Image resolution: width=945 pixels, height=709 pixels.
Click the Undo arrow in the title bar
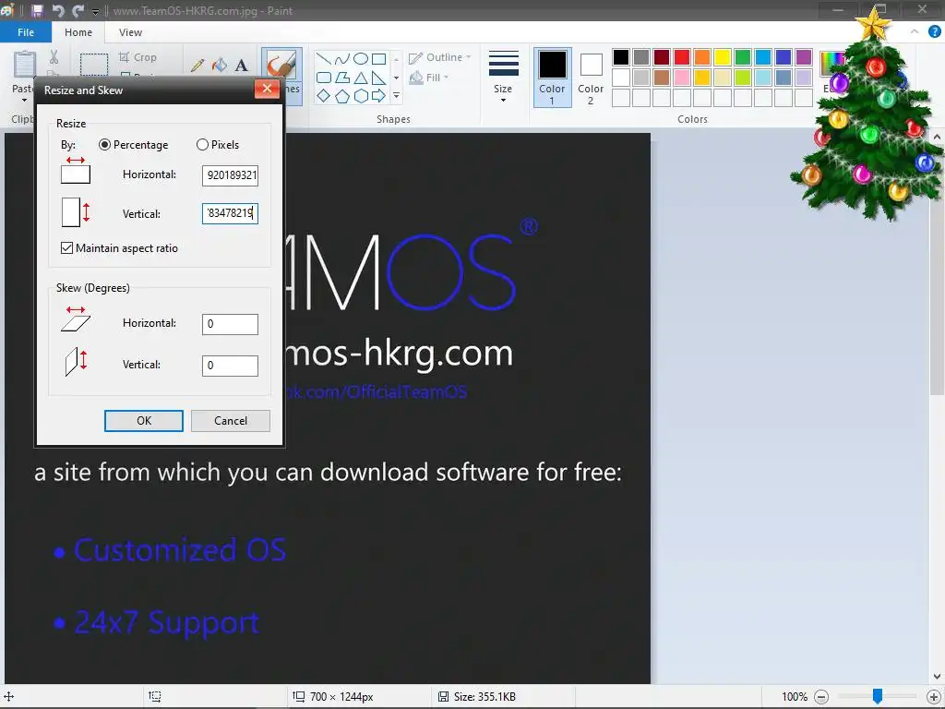(58, 10)
